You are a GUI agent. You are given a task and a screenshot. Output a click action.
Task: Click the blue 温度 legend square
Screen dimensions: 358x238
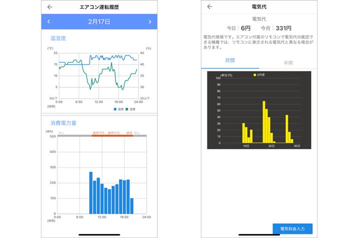115,109
